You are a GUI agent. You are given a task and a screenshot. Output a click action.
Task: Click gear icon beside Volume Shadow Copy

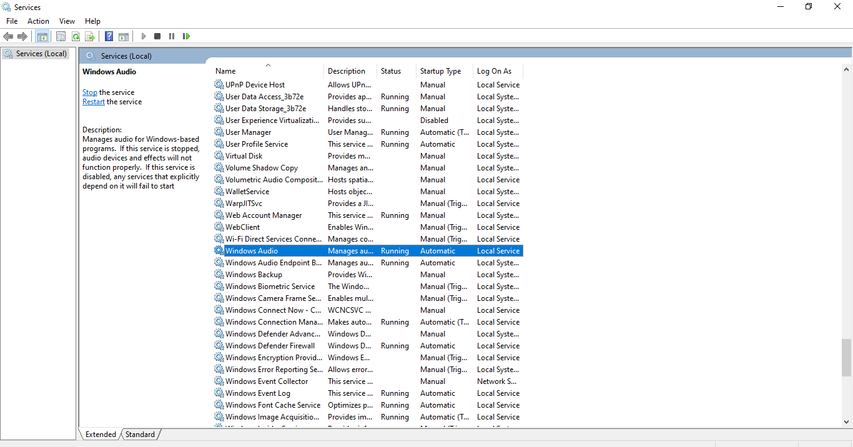click(x=219, y=167)
